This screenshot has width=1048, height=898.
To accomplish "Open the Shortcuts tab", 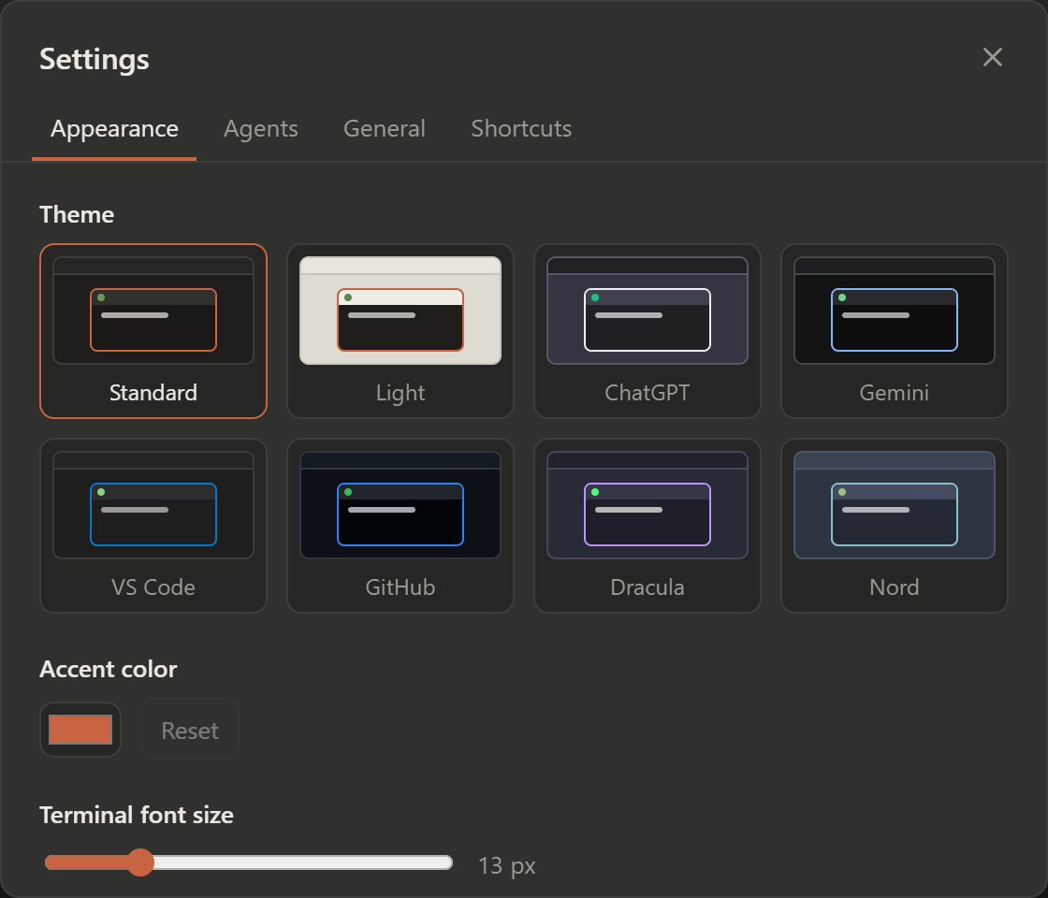I will (x=521, y=129).
